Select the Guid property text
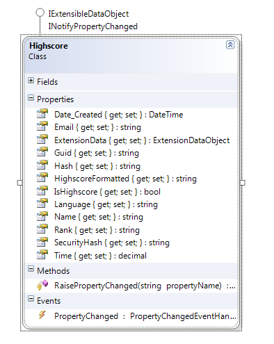274x344 pixels. click(97, 153)
